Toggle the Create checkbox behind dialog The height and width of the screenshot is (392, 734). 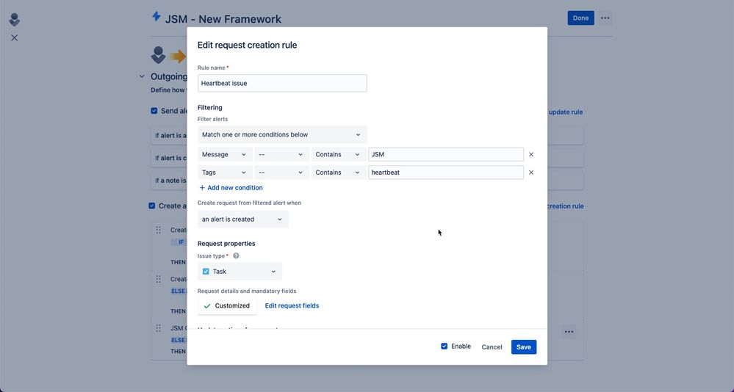point(151,206)
